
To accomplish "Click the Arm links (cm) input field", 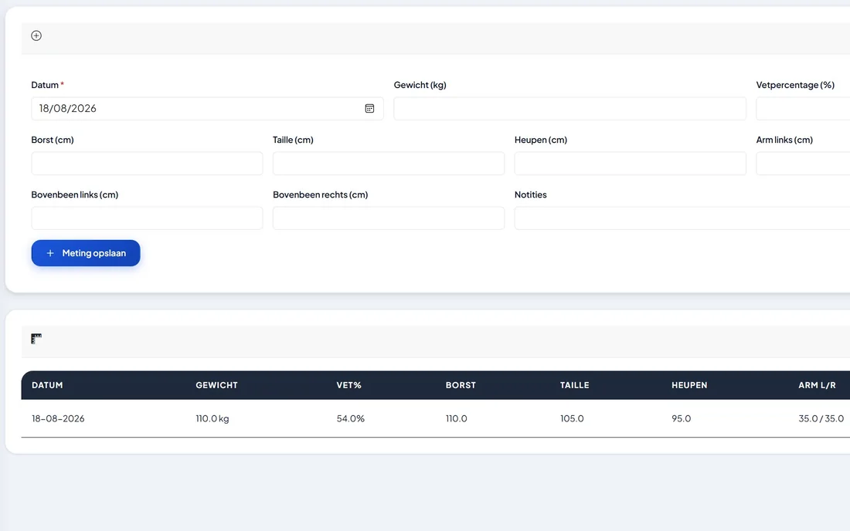I will [x=803, y=164].
